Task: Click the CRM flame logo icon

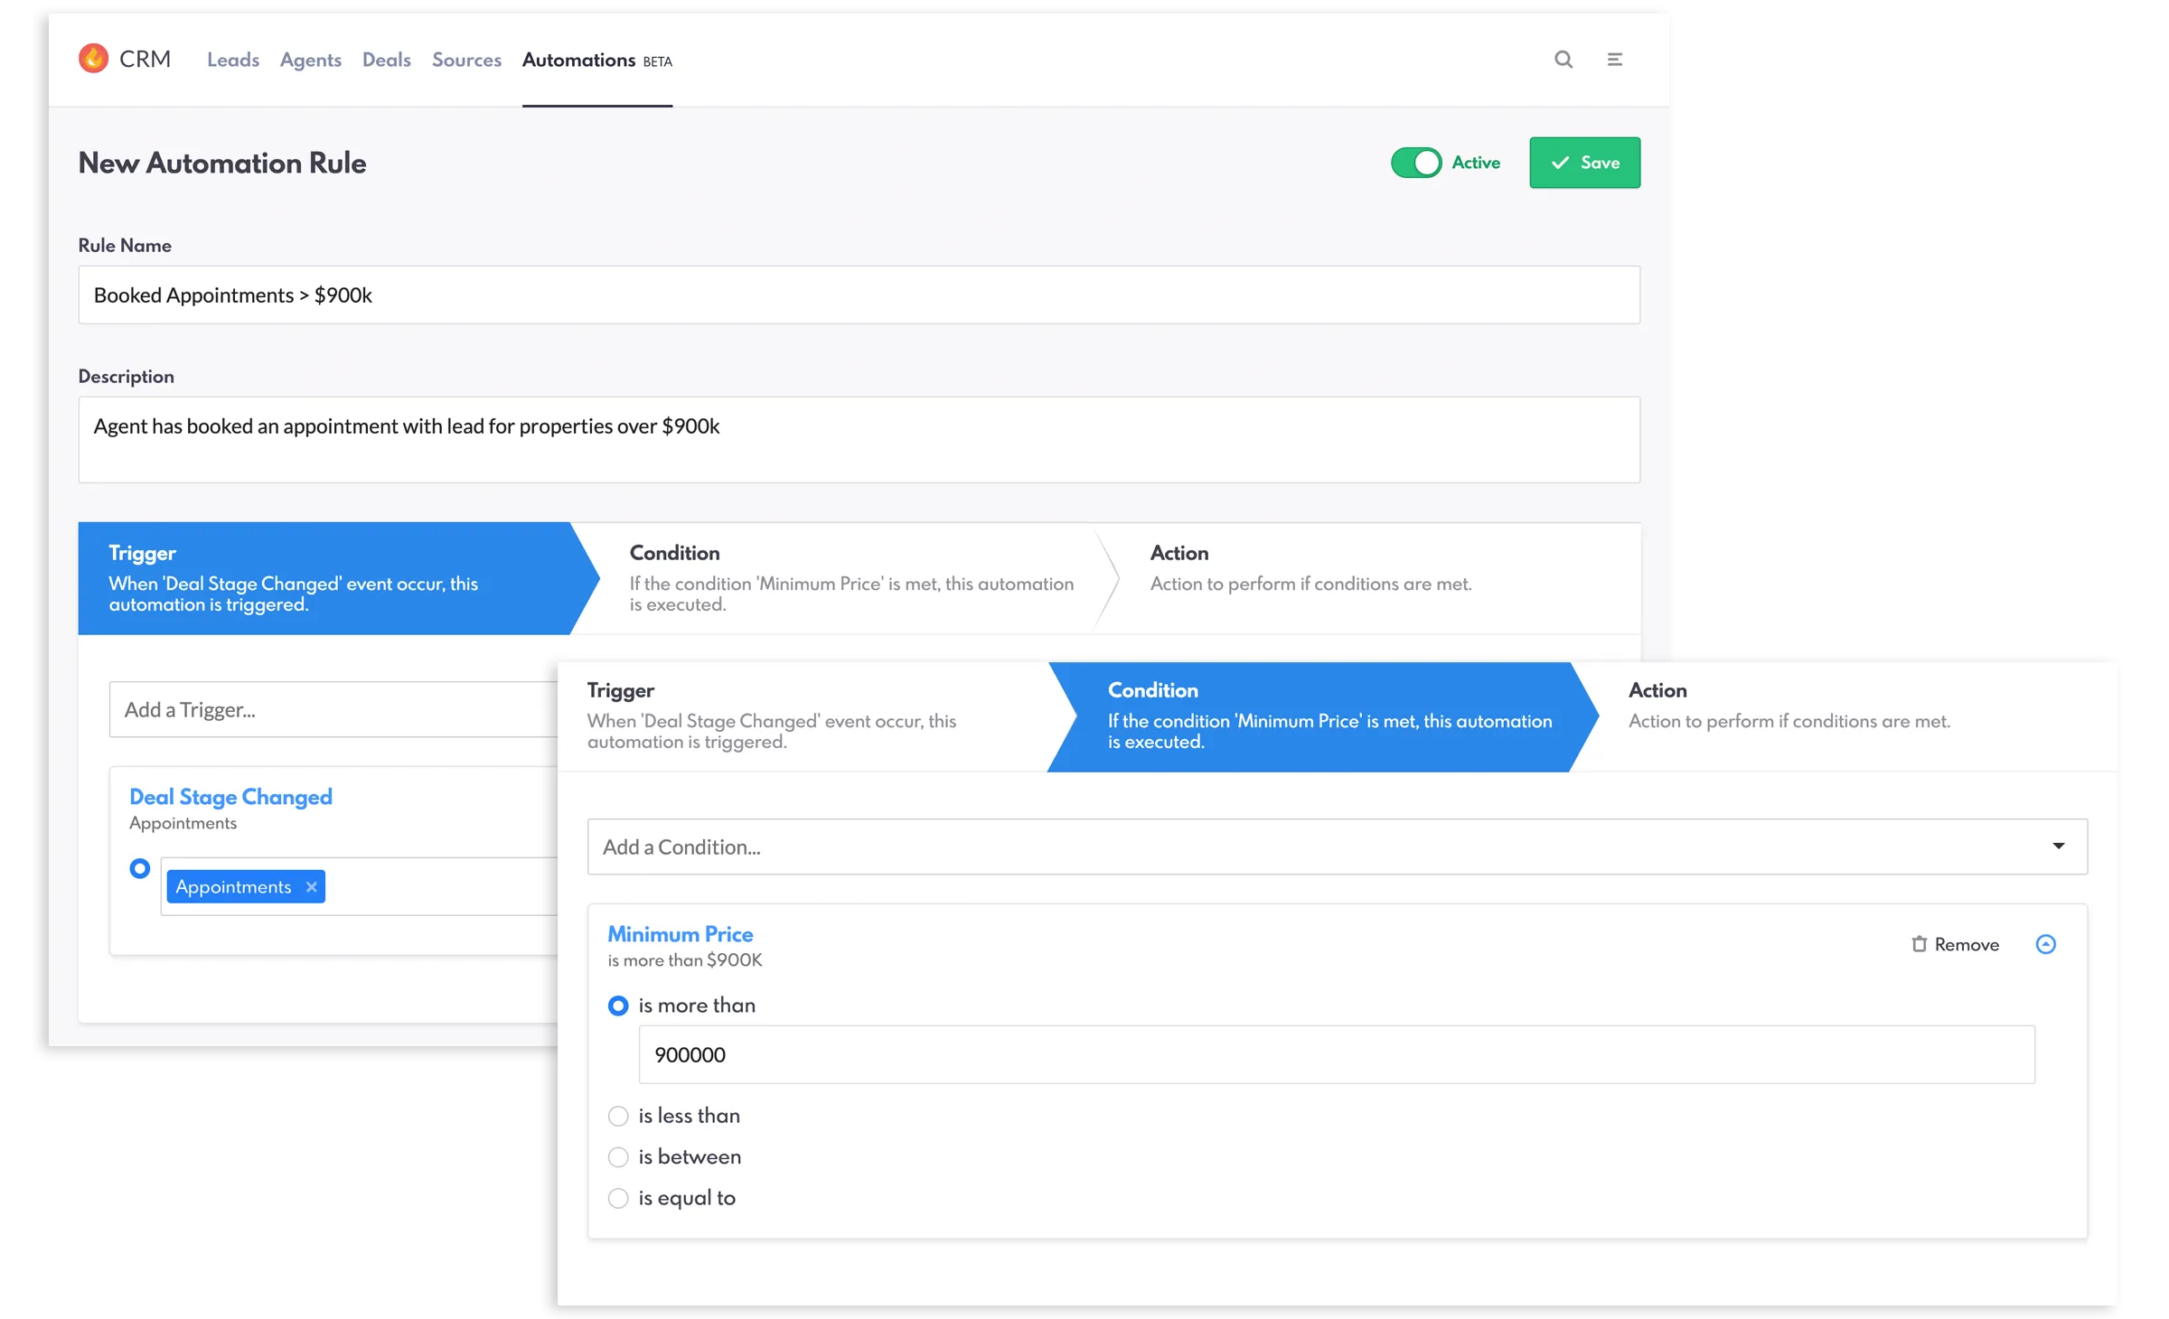Action: tap(93, 59)
